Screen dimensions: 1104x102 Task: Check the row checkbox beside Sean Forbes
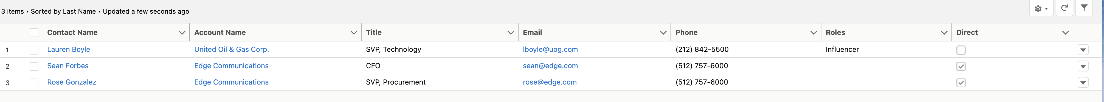pos(34,66)
